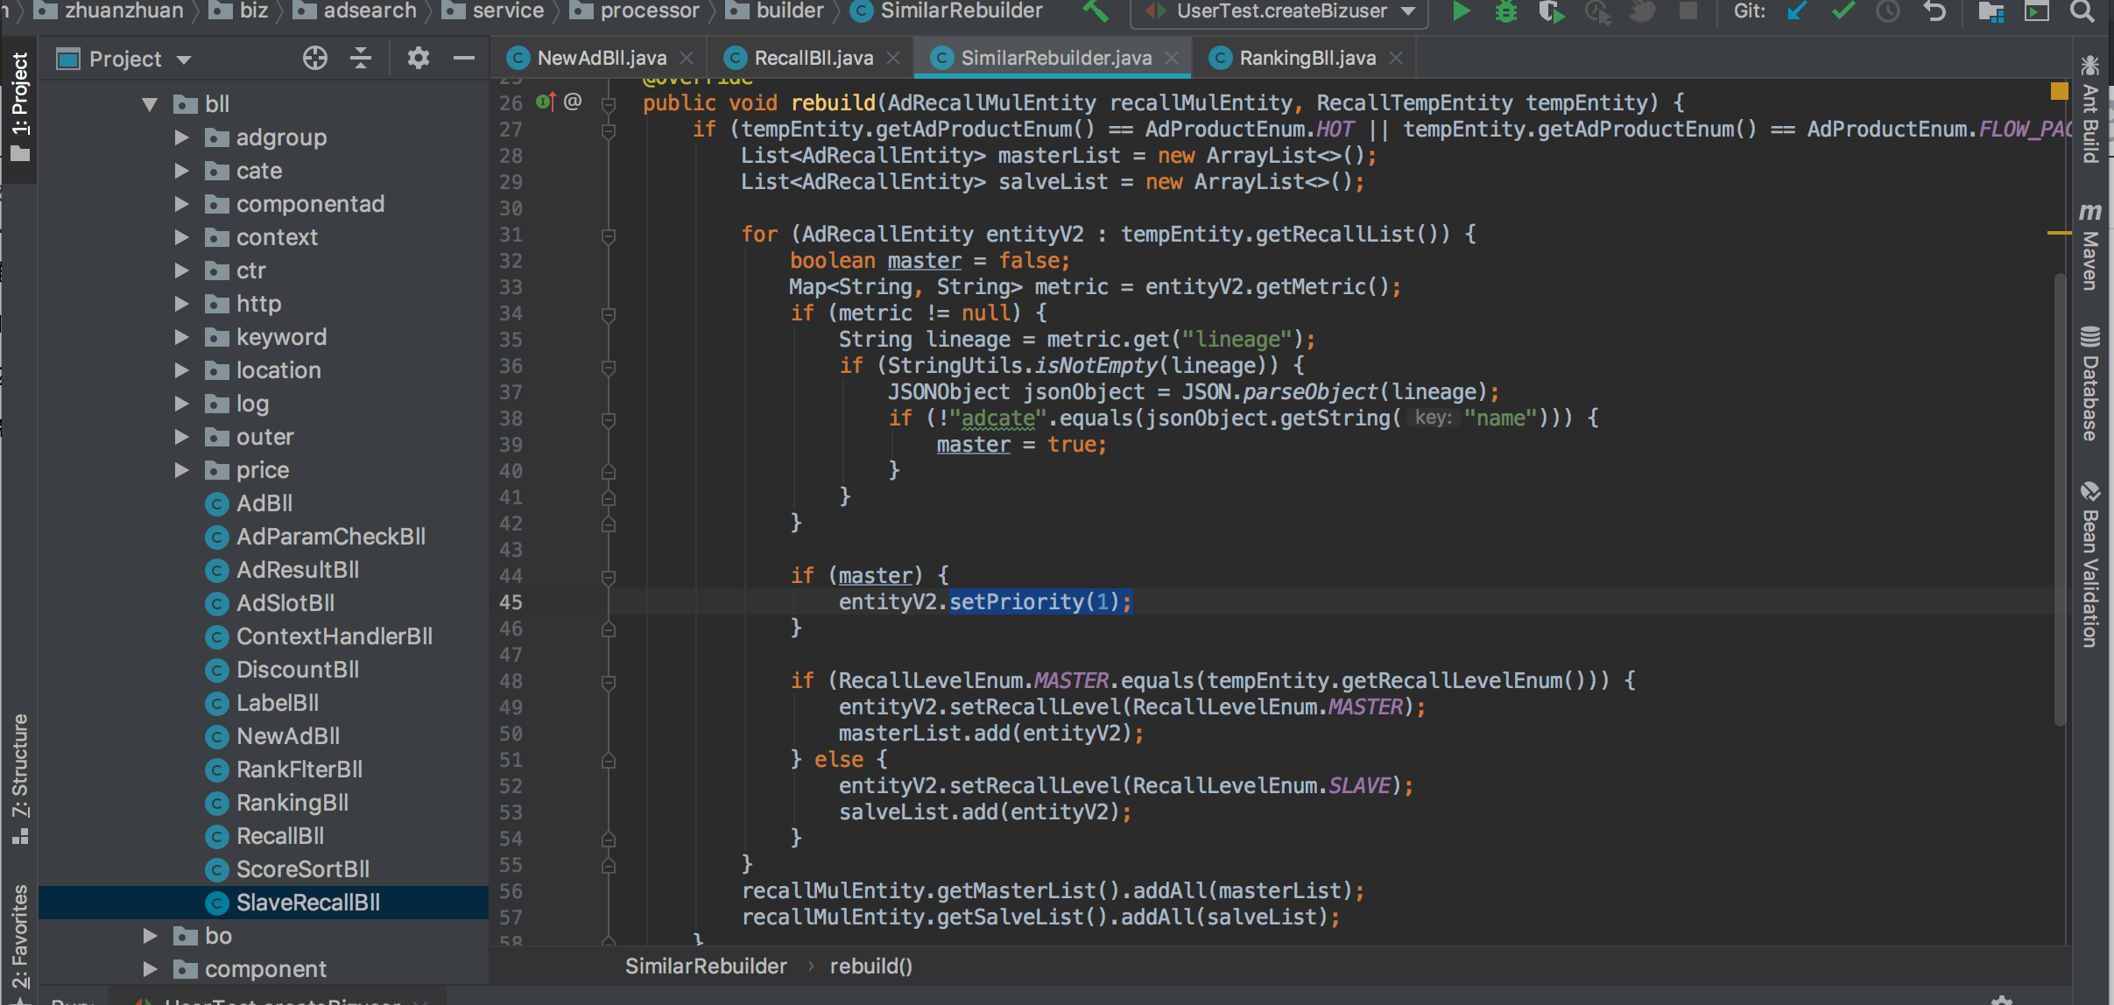
Task: Open RankingBll class in project tree
Action: coord(292,803)
